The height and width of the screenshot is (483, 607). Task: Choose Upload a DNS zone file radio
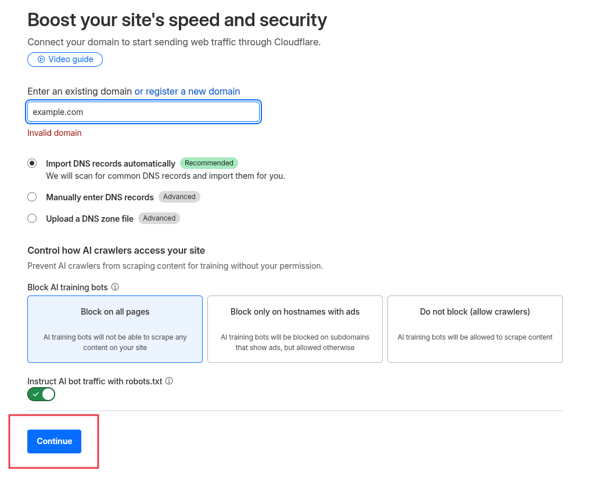click(x=32, y=218)
